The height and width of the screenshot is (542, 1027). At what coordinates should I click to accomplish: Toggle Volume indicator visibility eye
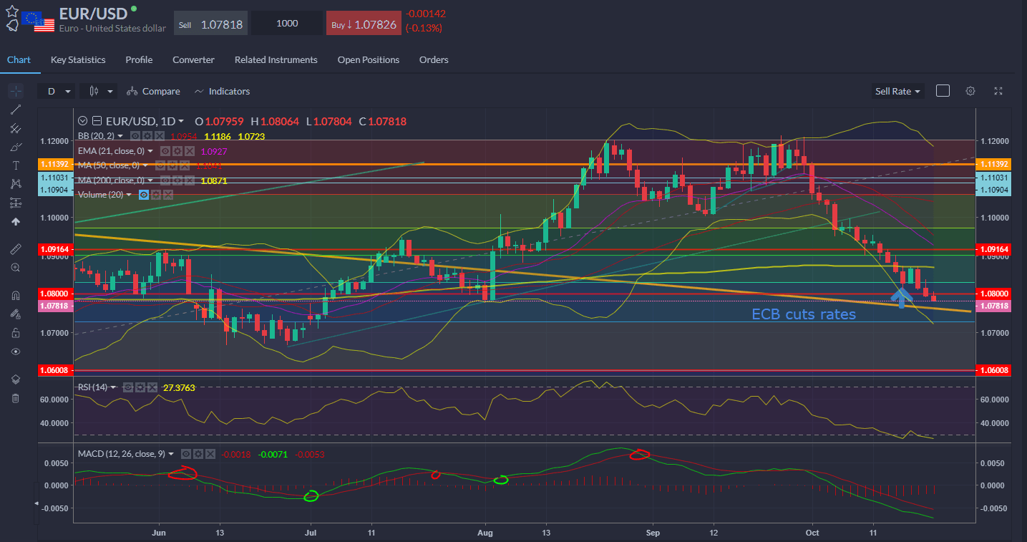point(144,195)
